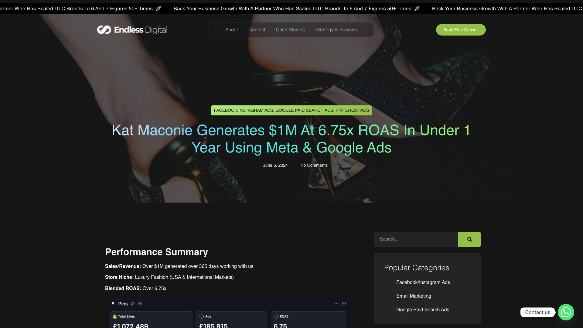The width and height of the screenshot is (583, 328).
Task: Click the Popular Categories heading
Action: 416,268
